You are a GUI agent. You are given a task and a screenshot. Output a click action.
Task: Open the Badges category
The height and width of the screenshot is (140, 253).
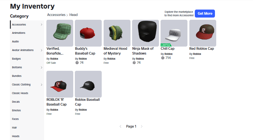(16, 59)
